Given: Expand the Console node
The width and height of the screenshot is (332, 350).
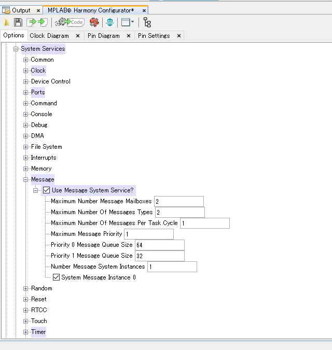Looking at the screenshot, I should coord(25,114).
